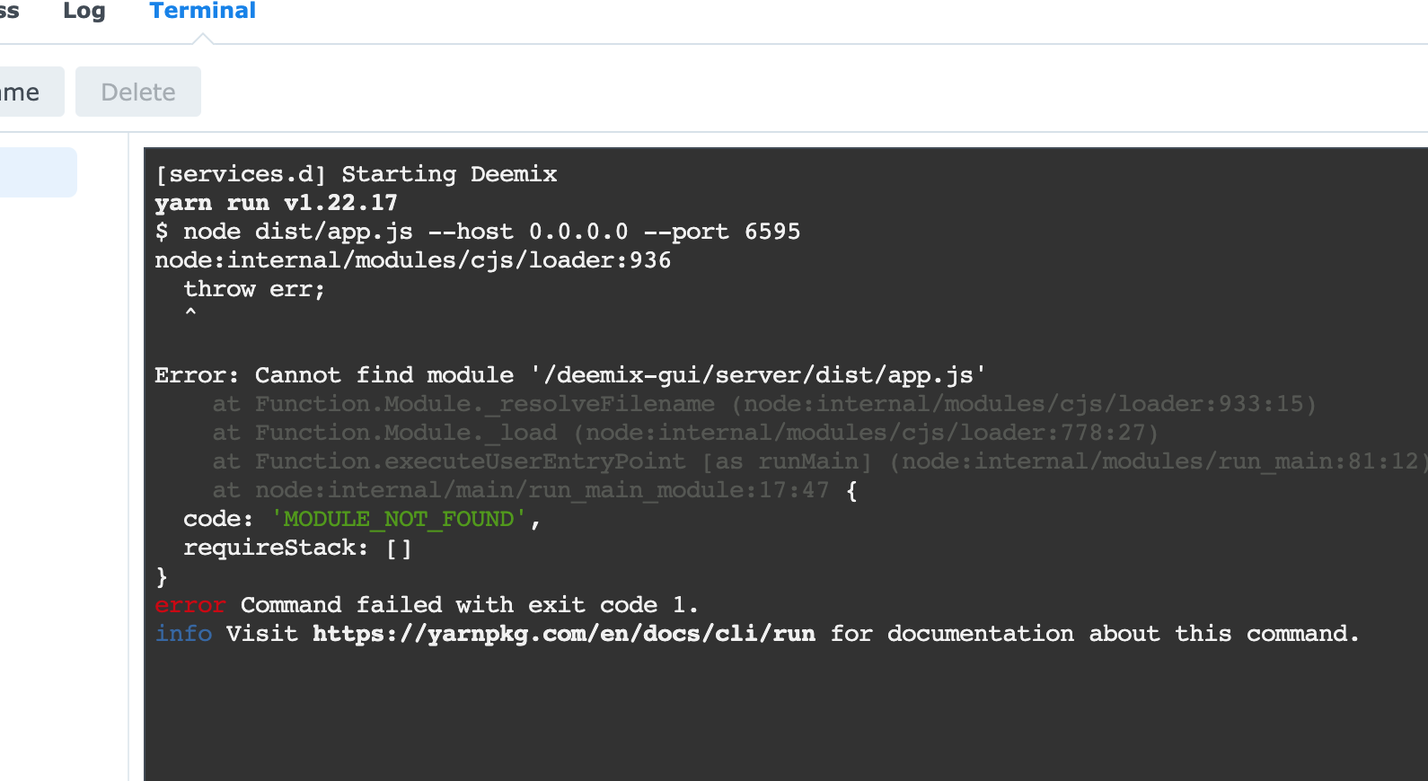Click the red 'error' label in terminal
This screenshot has width=1428, height=781.
[x=190, y=605]
